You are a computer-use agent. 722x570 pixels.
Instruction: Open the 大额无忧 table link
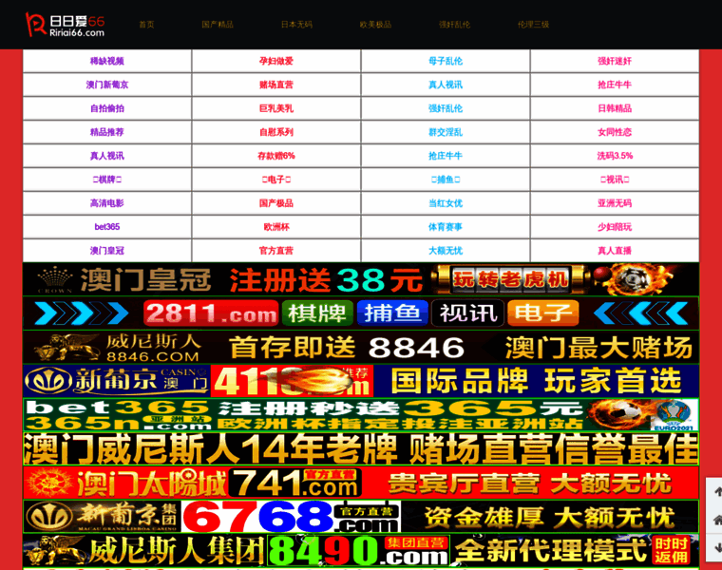point(446,251)
